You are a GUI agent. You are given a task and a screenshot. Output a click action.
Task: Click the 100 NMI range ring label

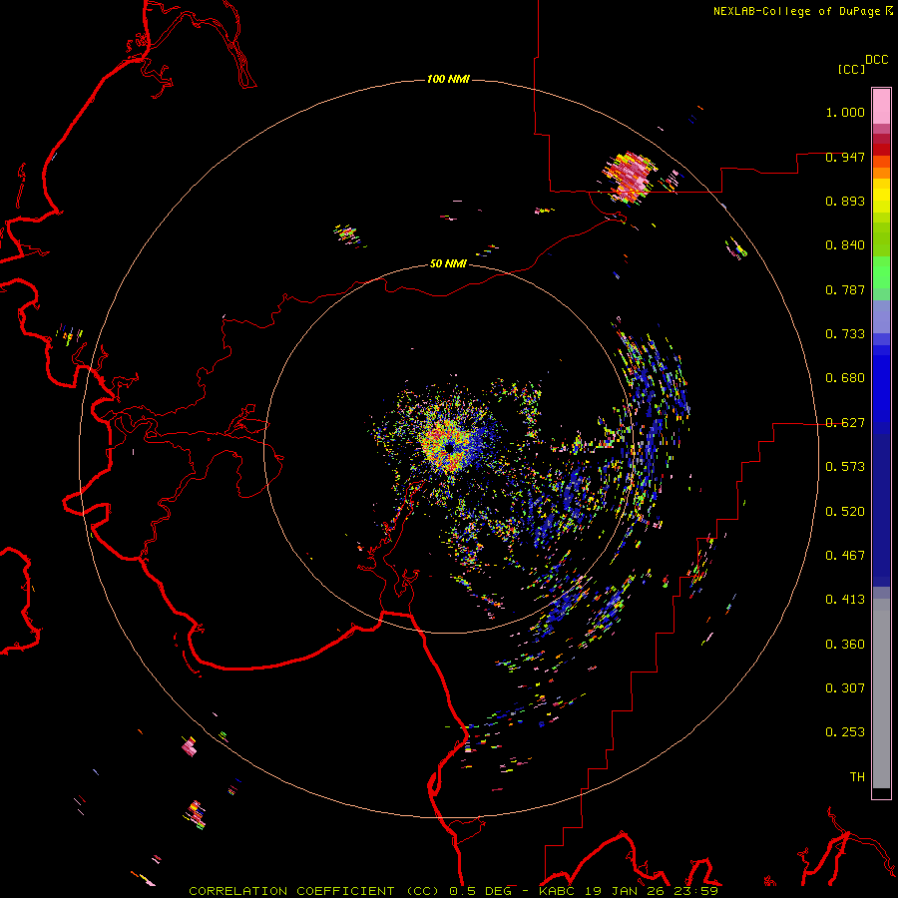[x=448, y=79]
